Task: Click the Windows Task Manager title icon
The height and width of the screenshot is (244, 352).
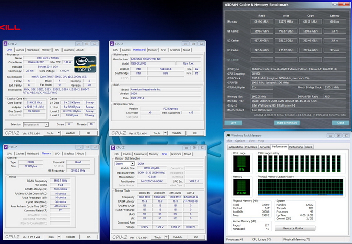Action: coord(229,136)
